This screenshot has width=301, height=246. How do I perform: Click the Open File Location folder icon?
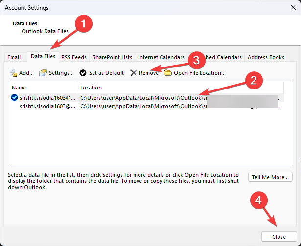tap(168, 73)
